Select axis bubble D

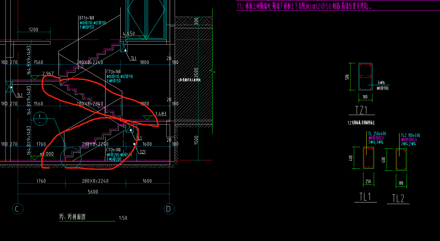click(169, 209)
